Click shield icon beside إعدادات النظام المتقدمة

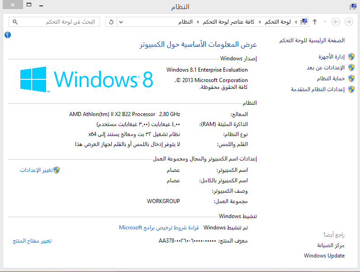(x=351, y=89)
